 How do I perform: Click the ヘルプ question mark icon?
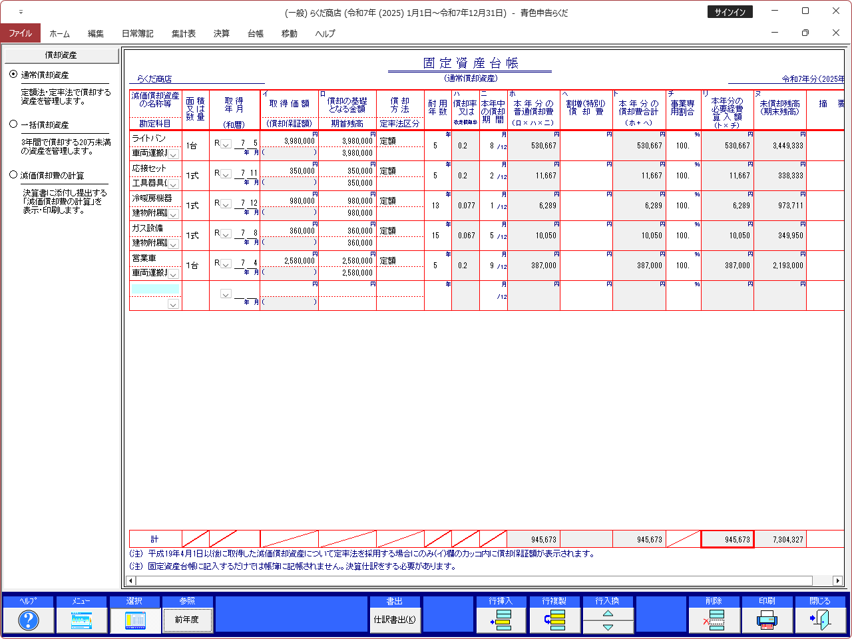pyautogui.click(x=28, y=620)
